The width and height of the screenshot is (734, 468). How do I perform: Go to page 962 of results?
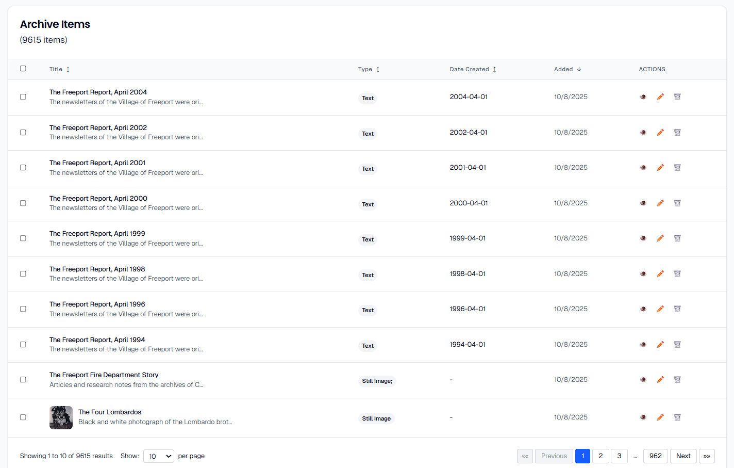tap(655, 456)
